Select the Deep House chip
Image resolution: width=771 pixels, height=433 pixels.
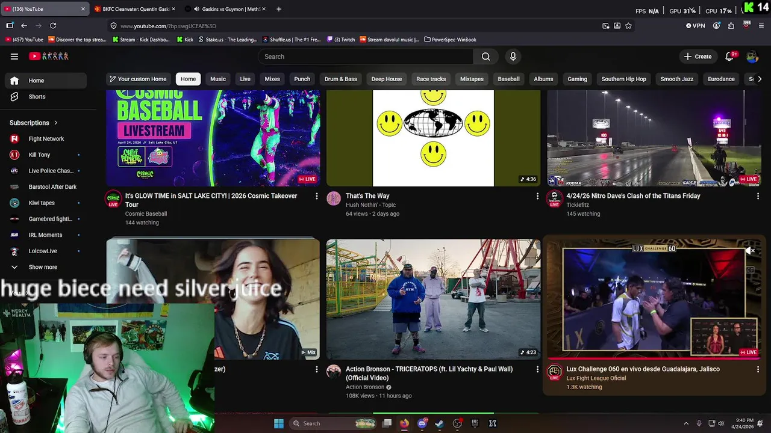[x=387, y=79]
